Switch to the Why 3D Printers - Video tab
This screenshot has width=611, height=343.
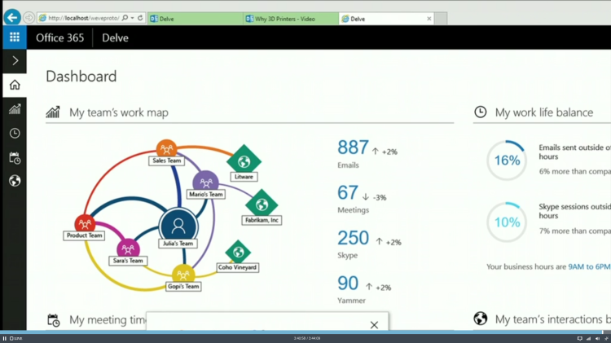coord(291,18)
